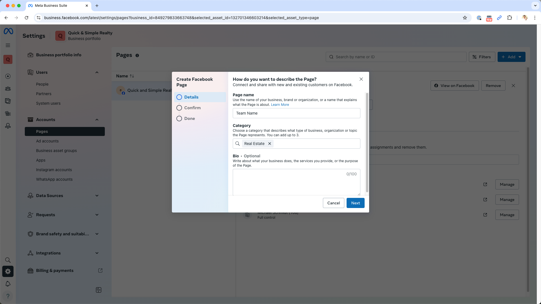Open the help question mark icon

point(8,296)
